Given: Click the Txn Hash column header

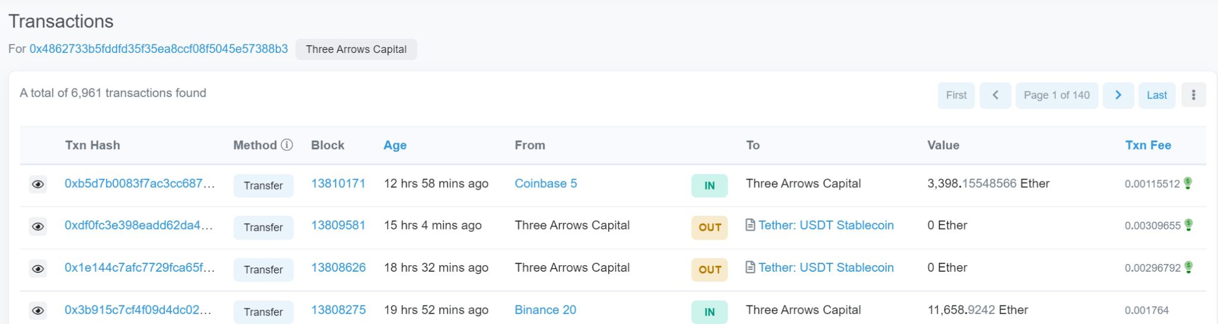Looking at the screenshot, I should [x=93, y=145].
